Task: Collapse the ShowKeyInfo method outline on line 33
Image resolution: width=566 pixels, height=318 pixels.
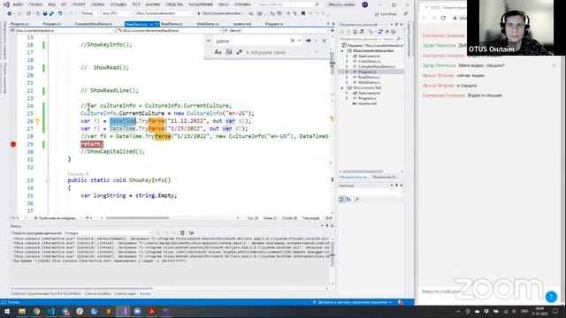Action: (x=48, y=180)
